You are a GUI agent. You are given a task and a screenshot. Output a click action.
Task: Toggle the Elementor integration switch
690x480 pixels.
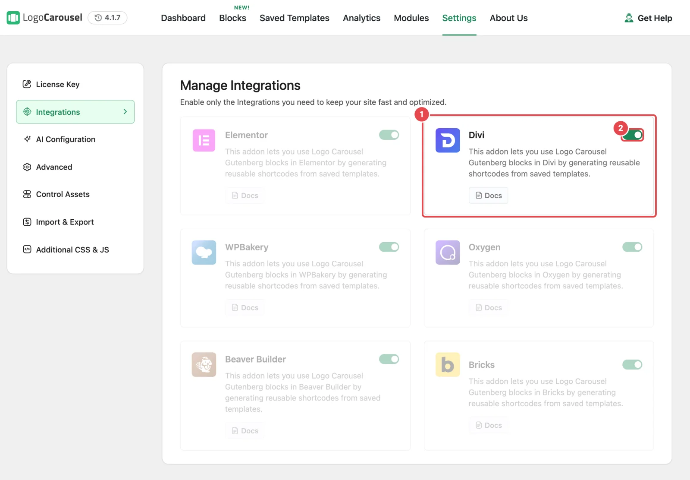[389, 135]
